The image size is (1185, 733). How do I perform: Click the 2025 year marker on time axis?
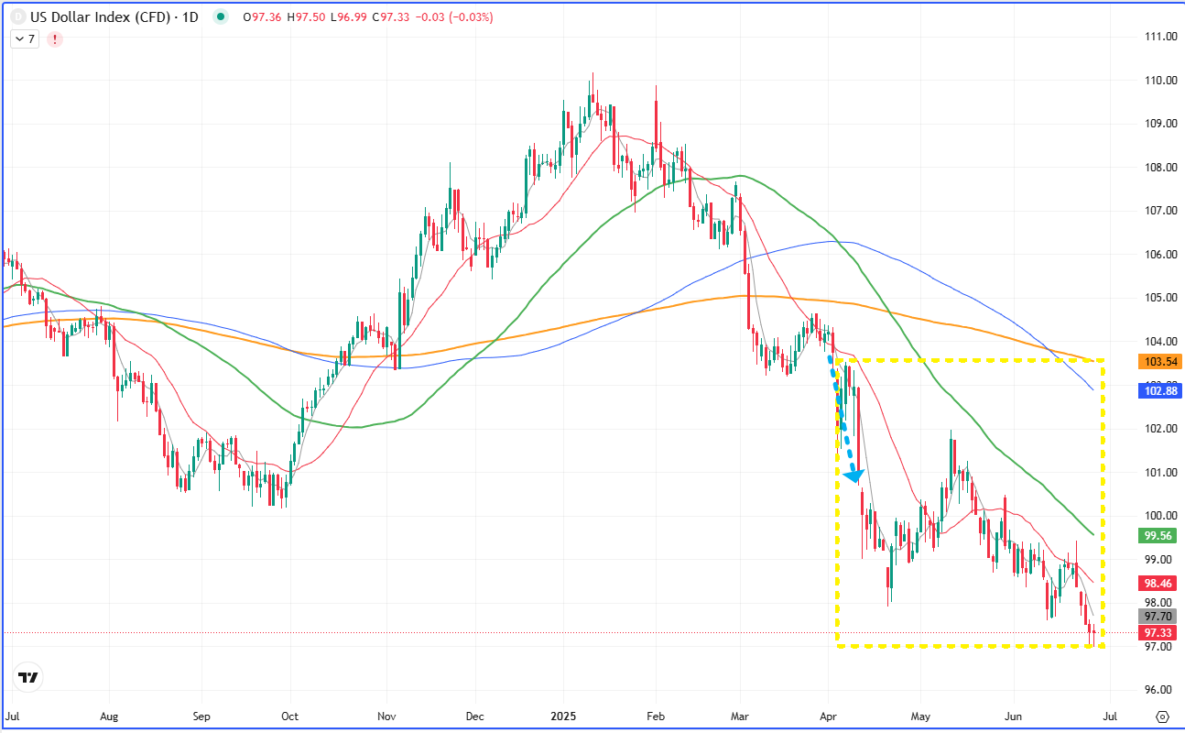(x=564, y=717)
